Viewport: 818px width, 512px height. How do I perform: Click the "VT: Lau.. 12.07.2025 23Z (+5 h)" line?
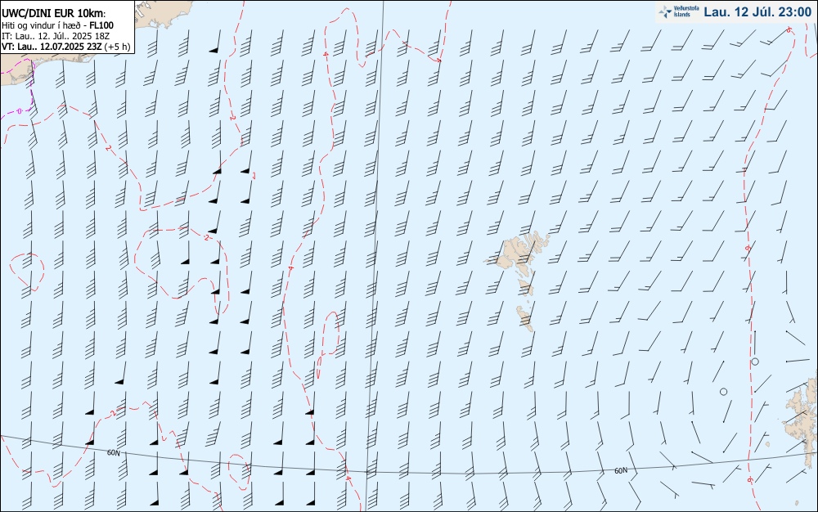pos(65,47)
